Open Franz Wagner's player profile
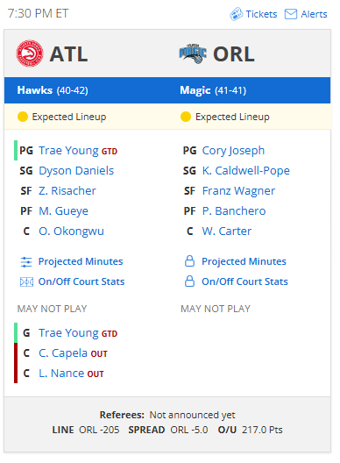Screen dimensions: 340x463 238,191
